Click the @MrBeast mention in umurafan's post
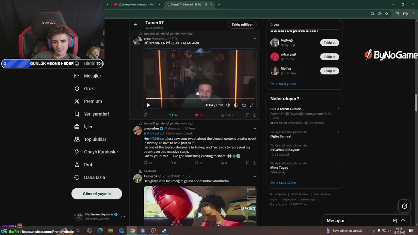Image resolution: width=418 pixels, height=235 pixels. [x=158, y=138]
